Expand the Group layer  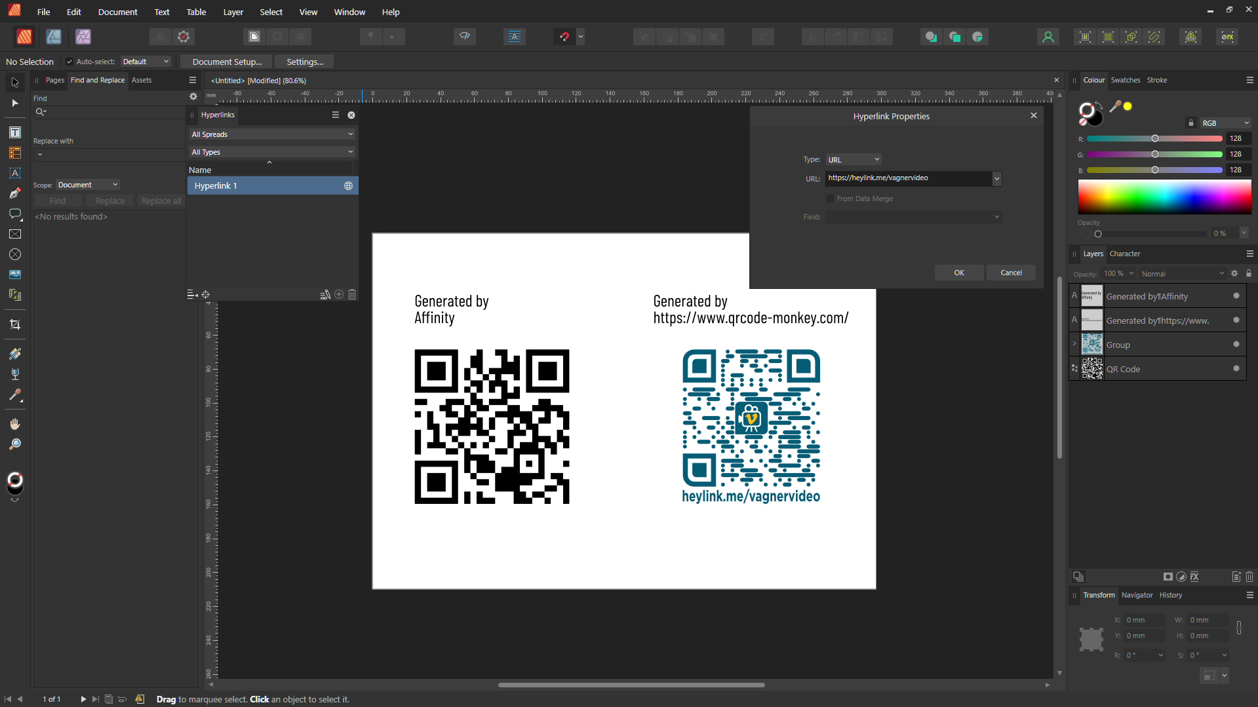coord(1074,344)
